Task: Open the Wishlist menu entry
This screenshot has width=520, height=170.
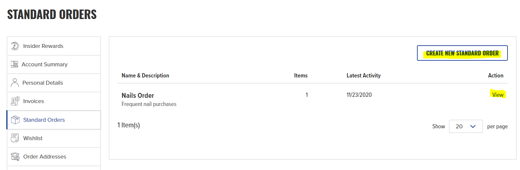Action: pos(54,138)
